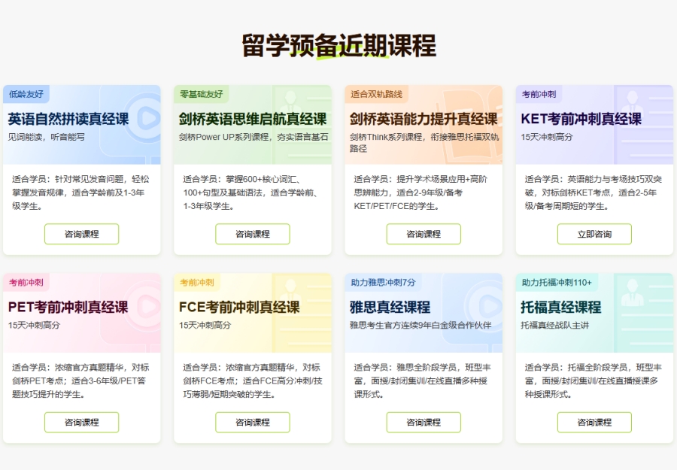The height and width of the screenshot is (470, 677).
Task: Click 咨询课程 under 英语自然拼读真经课
Action: tap(81, 234)
